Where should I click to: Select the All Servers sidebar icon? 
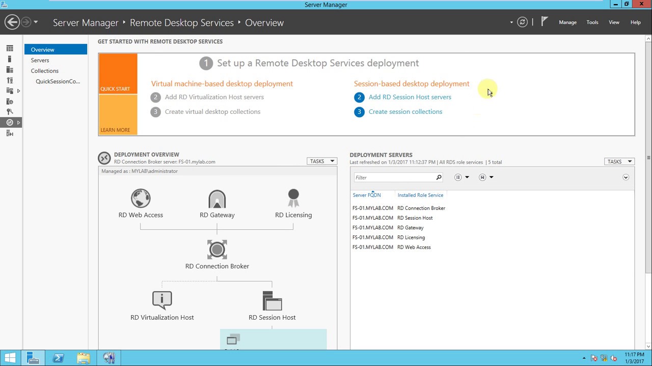[10, 70]
